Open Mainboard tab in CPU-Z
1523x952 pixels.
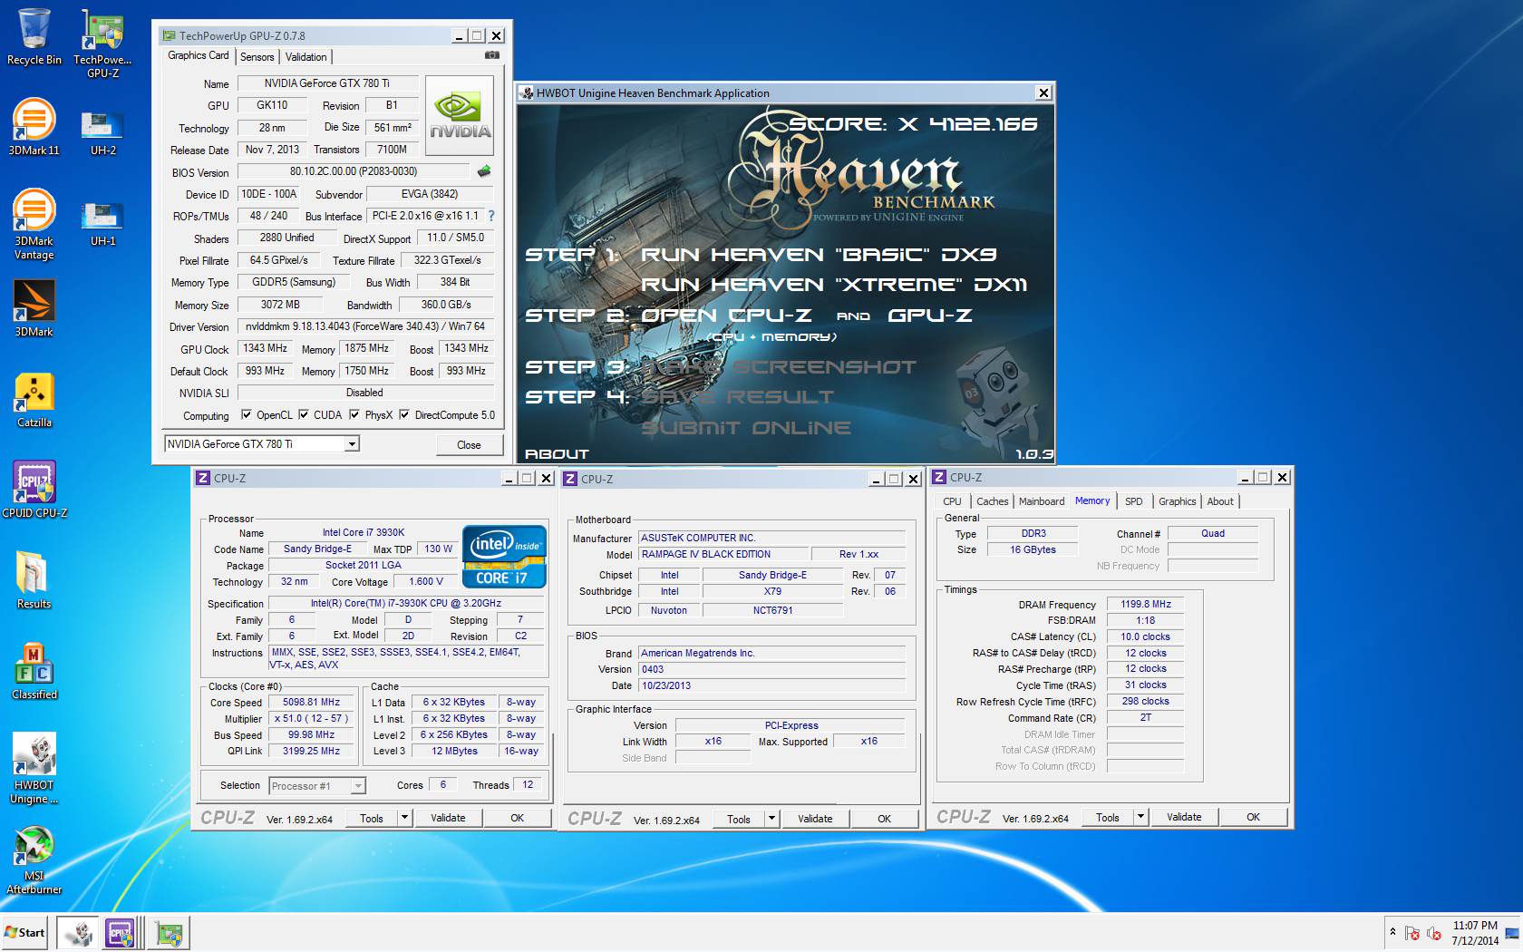[1042, 501]
